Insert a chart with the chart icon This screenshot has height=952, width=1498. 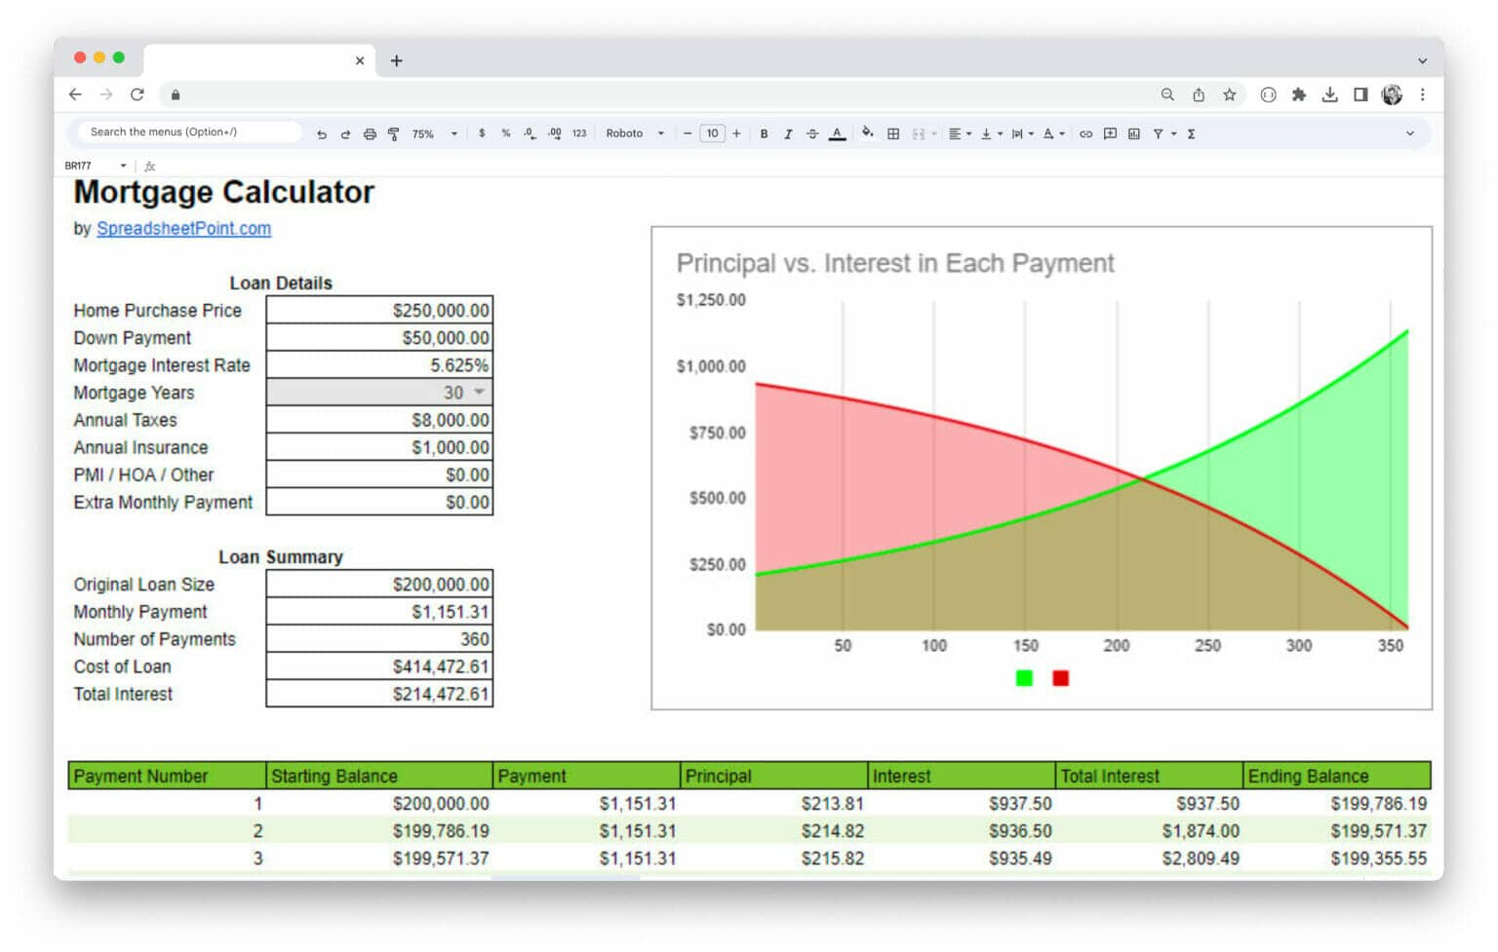point(1132,133)
